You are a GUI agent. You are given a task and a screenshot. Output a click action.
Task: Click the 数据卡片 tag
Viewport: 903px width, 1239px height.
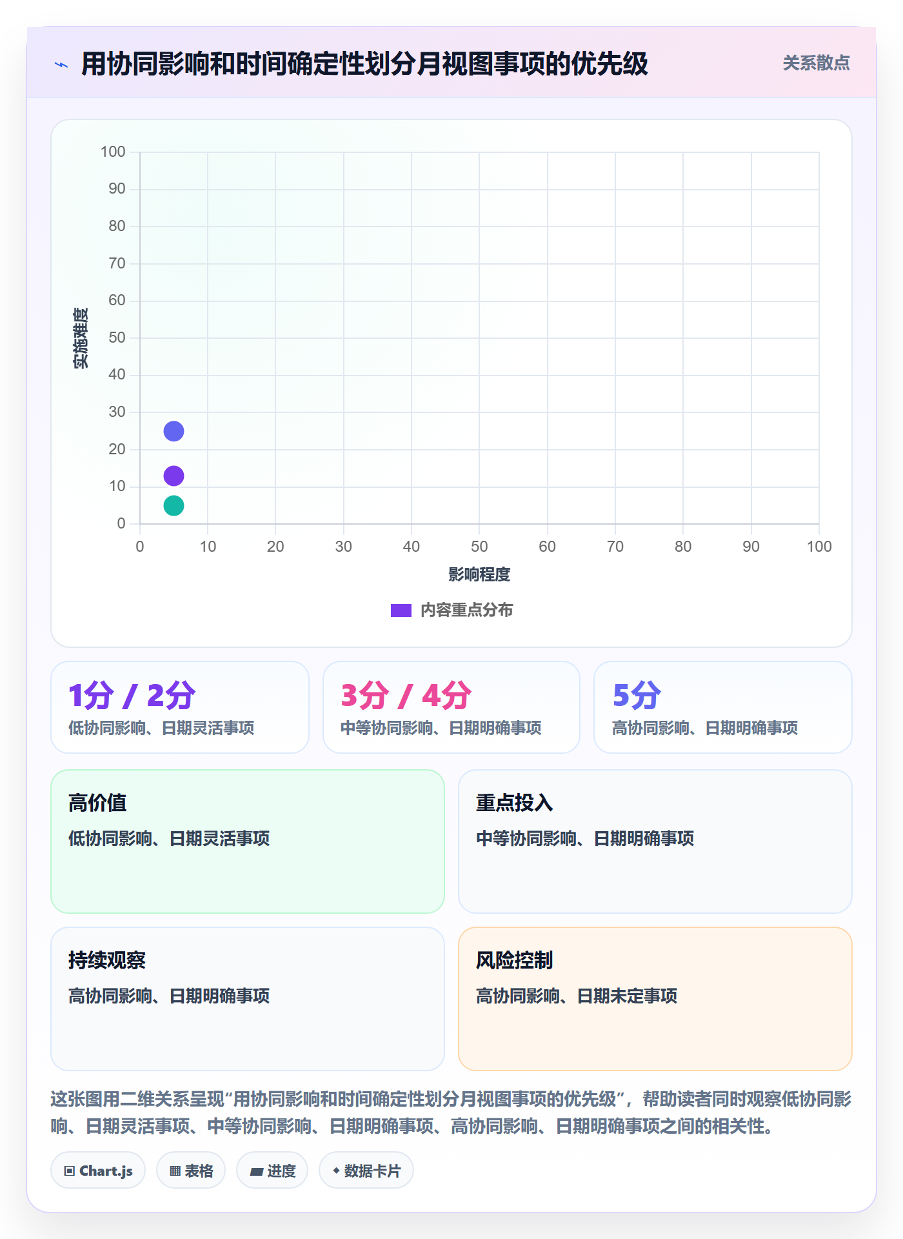(366, 1171)
